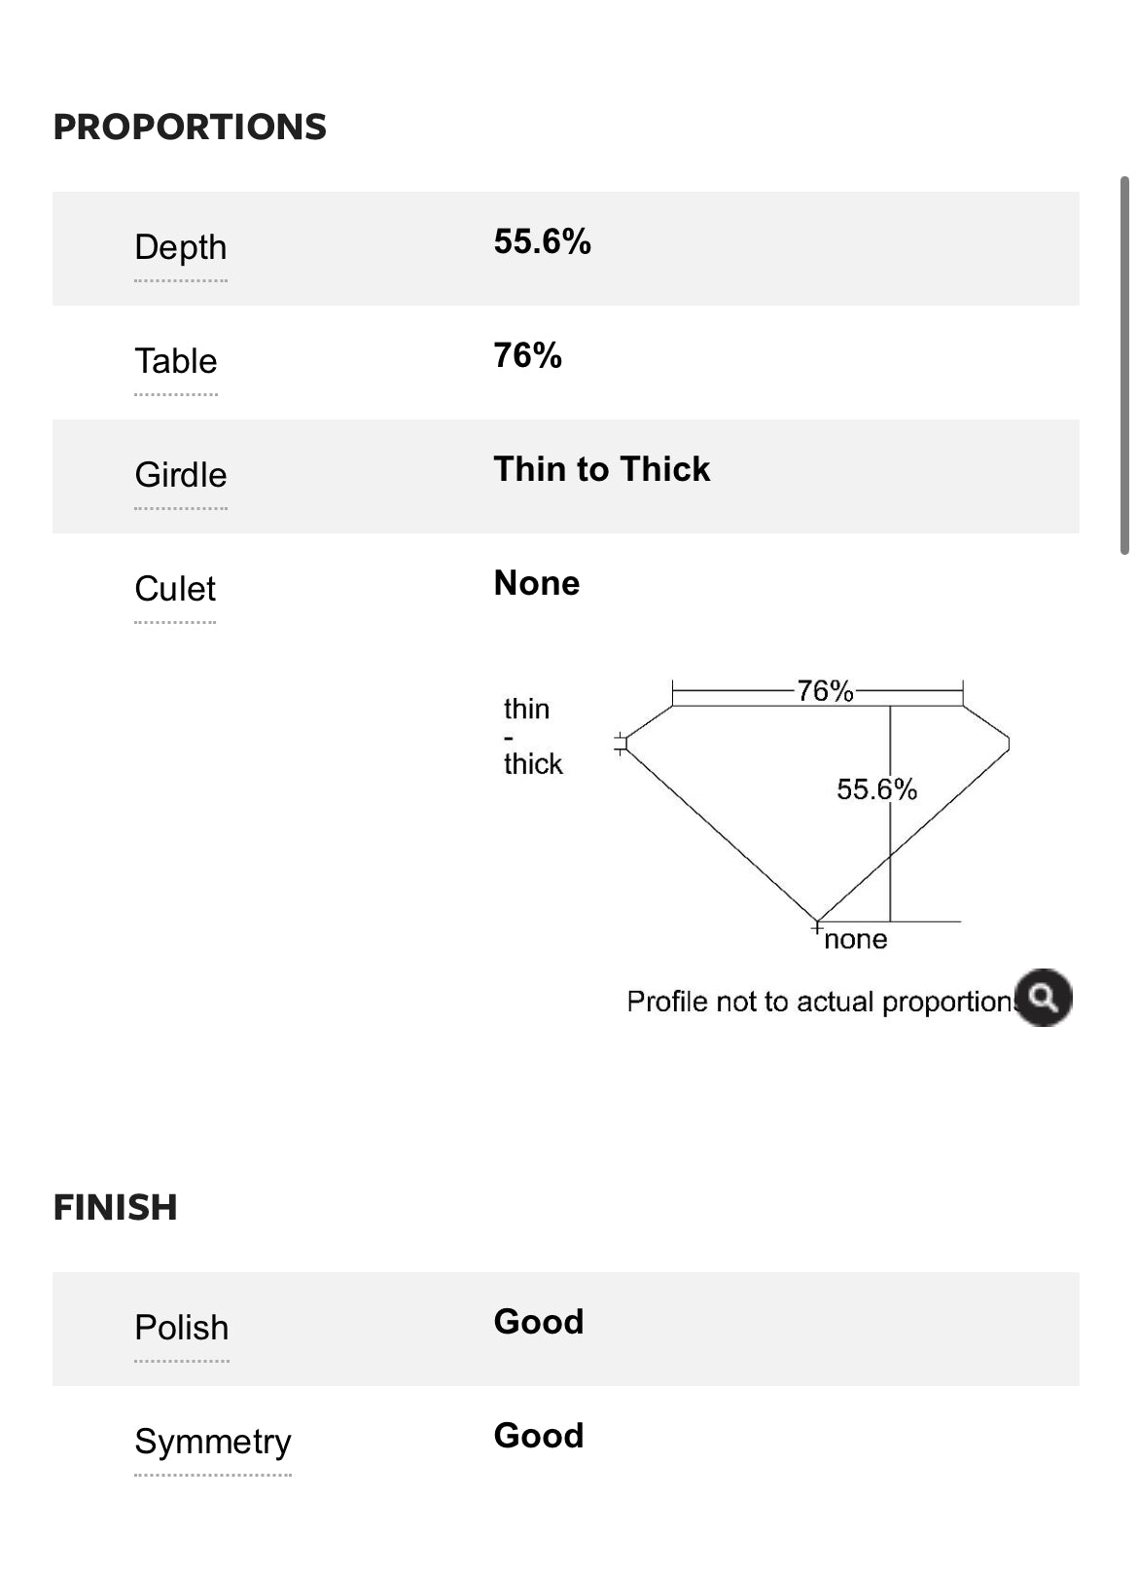
Task: Click the PROPORTIONS section heading
Action: (190, 127)
